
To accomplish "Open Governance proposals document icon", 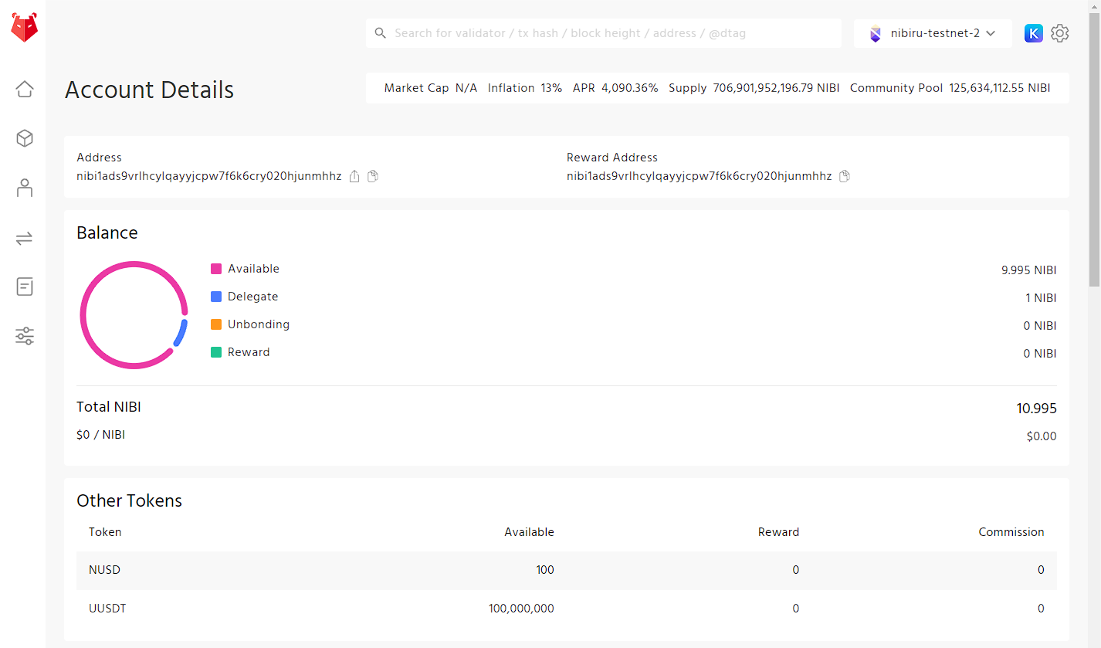I will tap(24, 287).
